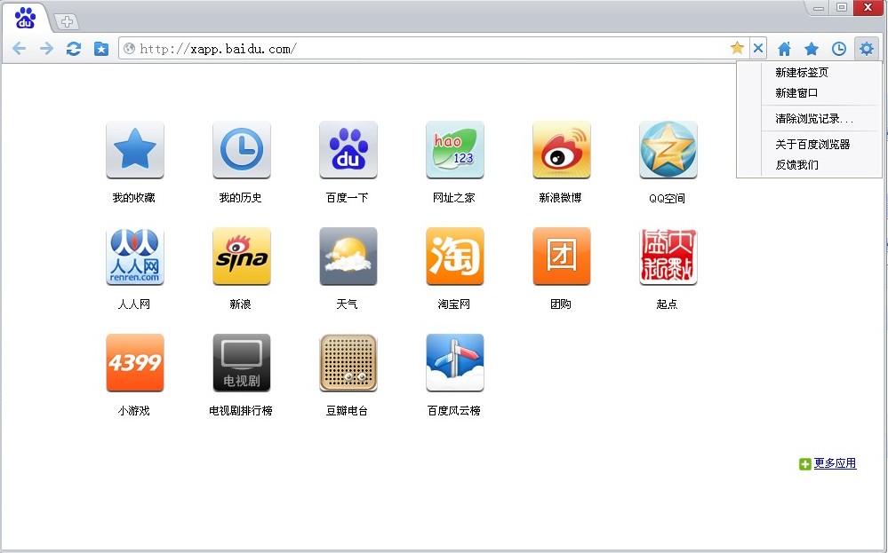Close the browser with the red X
The height and width of the screenshot is (553, 888).
[868, 7]
